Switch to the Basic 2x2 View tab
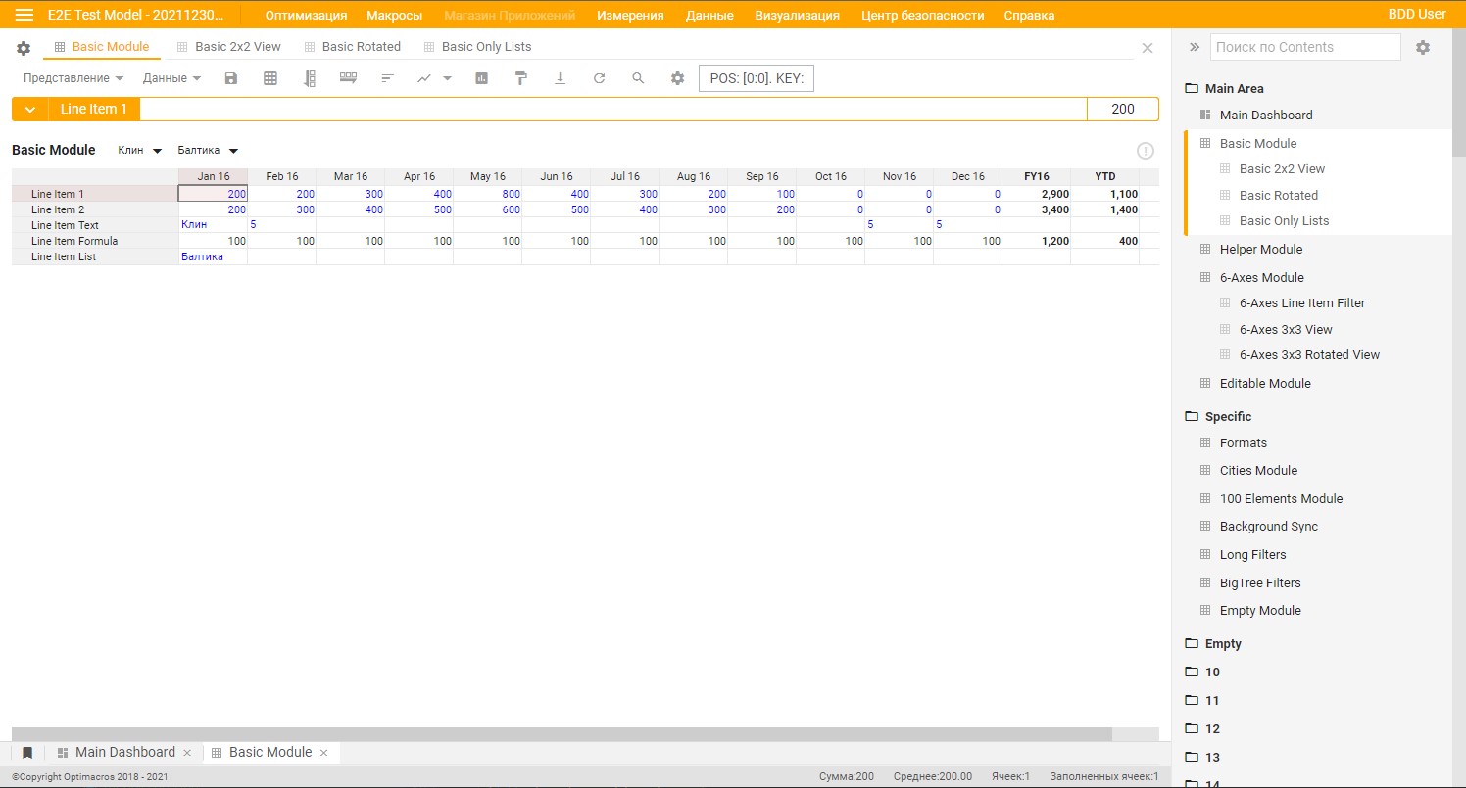The image size is (1466, 788). click(x=228, y=47)
